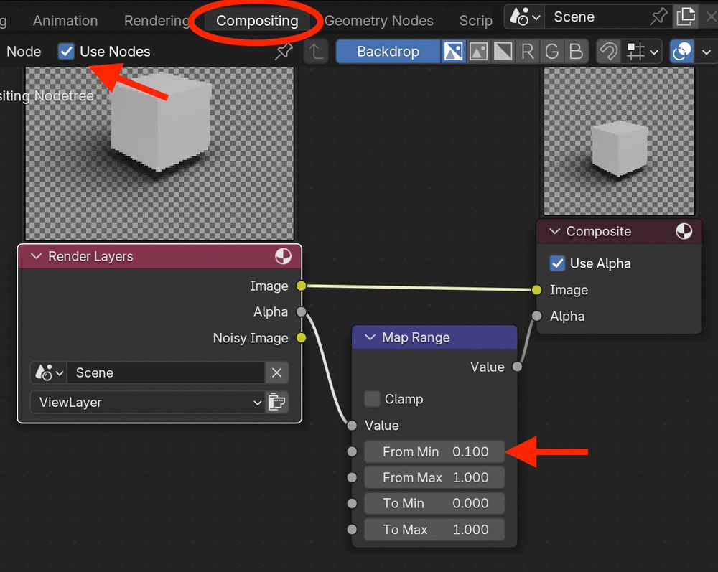The width and height of the screenshot is (718, 572).
Task: Pin the scene to workspace icon
Action: [x=658, y=17]
